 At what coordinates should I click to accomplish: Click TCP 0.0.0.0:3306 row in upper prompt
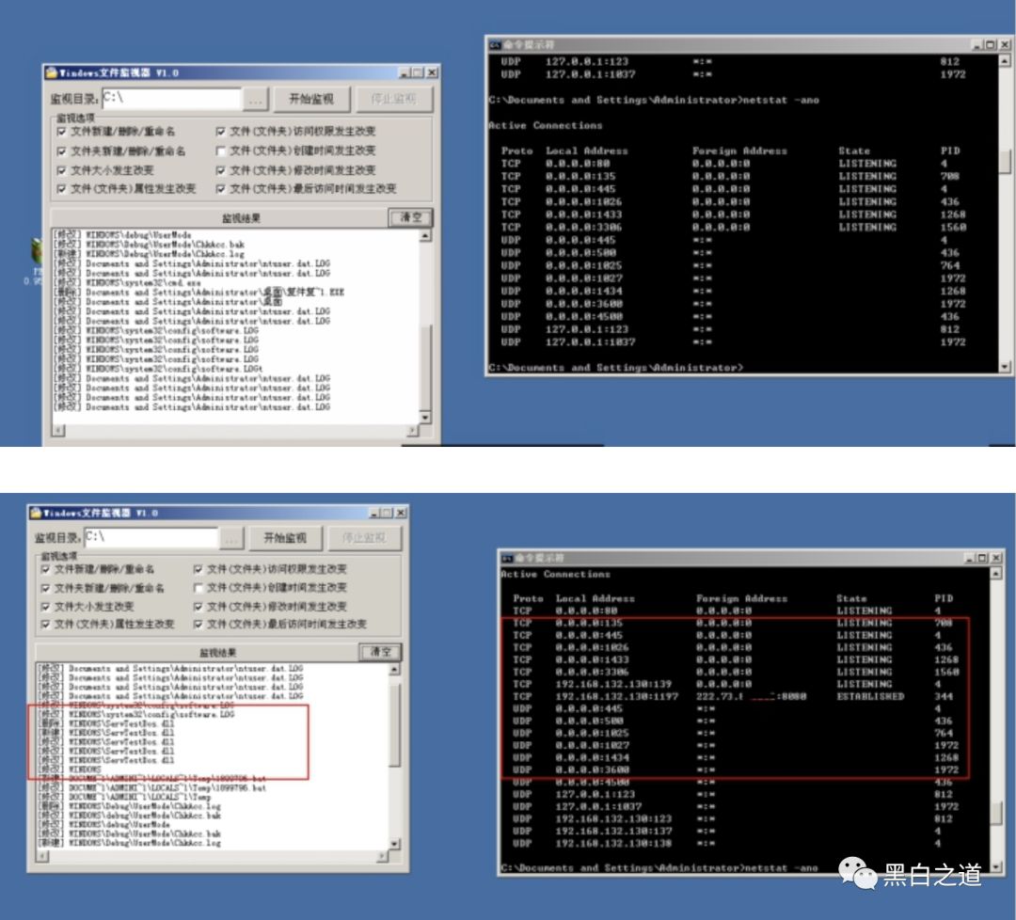tap(733, 227)
